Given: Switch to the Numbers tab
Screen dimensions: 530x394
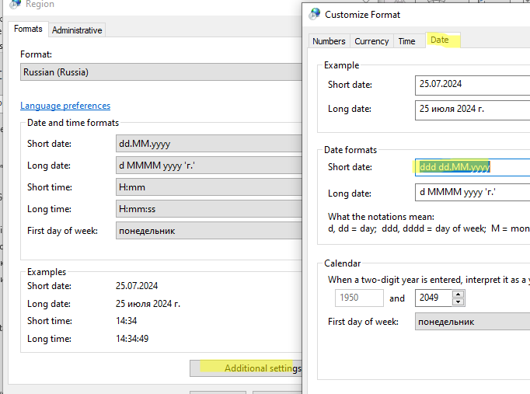Looking at the screenshot, I should pyautogui.click(x=329, y=41).
